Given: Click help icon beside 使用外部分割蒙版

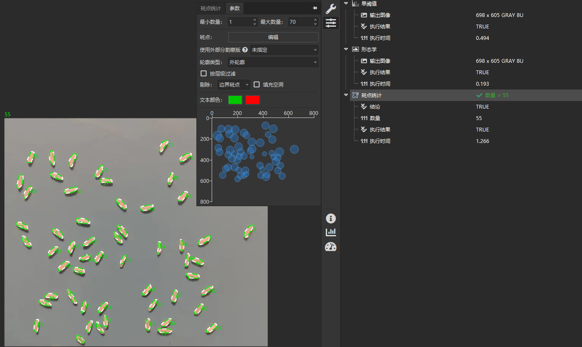Looking at the screenshot, I should 245,50.
